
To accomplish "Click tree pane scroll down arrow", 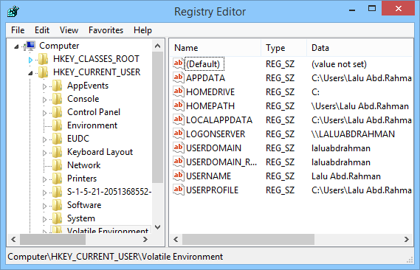I will tap(158, 227).
